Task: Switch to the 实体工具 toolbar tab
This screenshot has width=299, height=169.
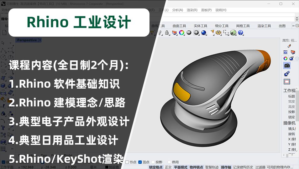Action: point(200,26)
